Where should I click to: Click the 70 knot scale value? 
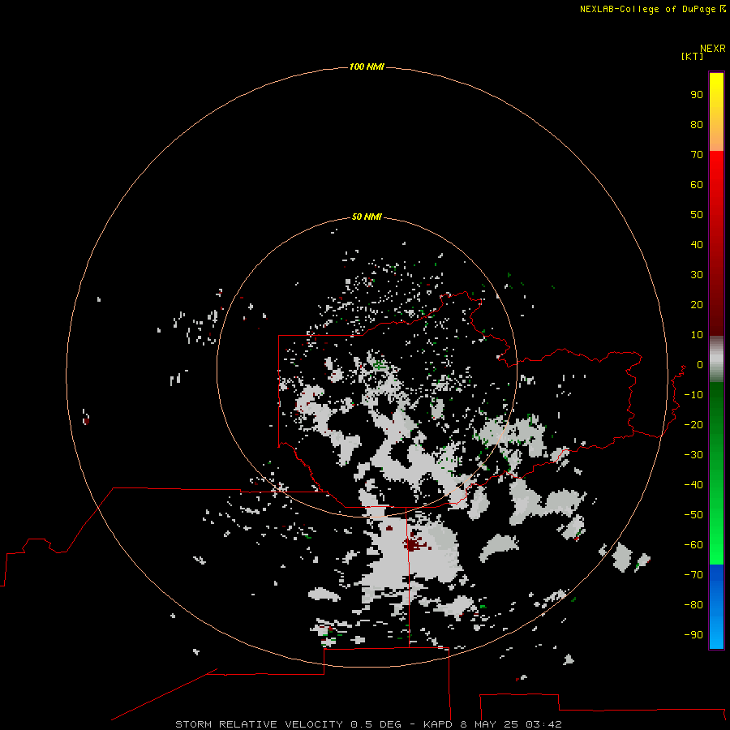point(697,155)
